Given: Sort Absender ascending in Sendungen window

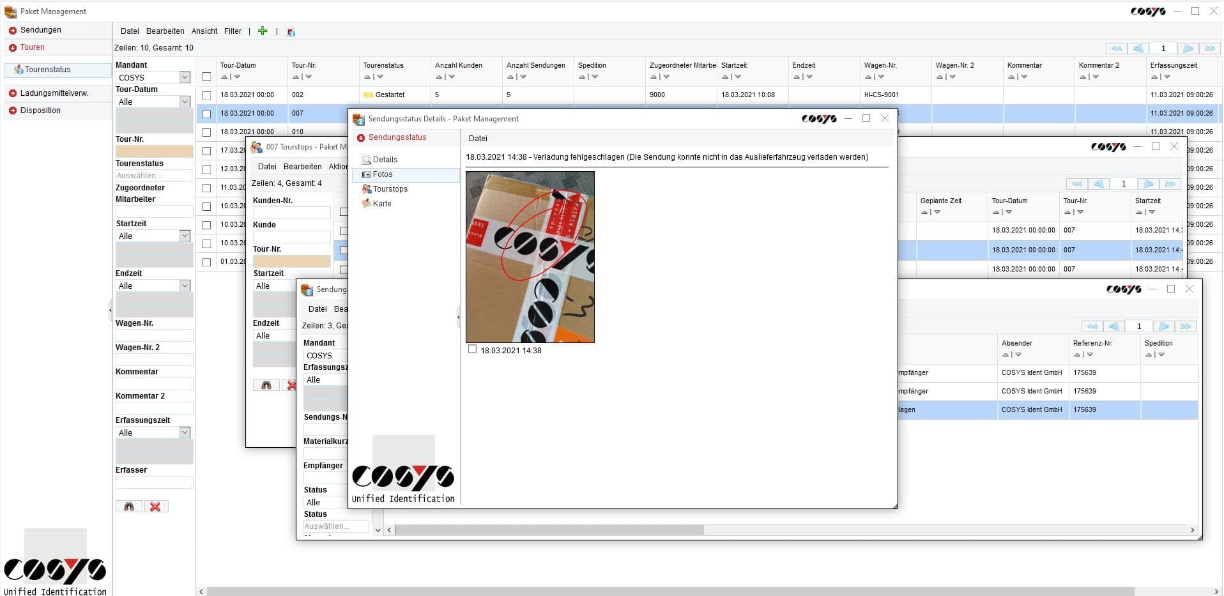Looking at the screenshot, I should coord(1006,355).
